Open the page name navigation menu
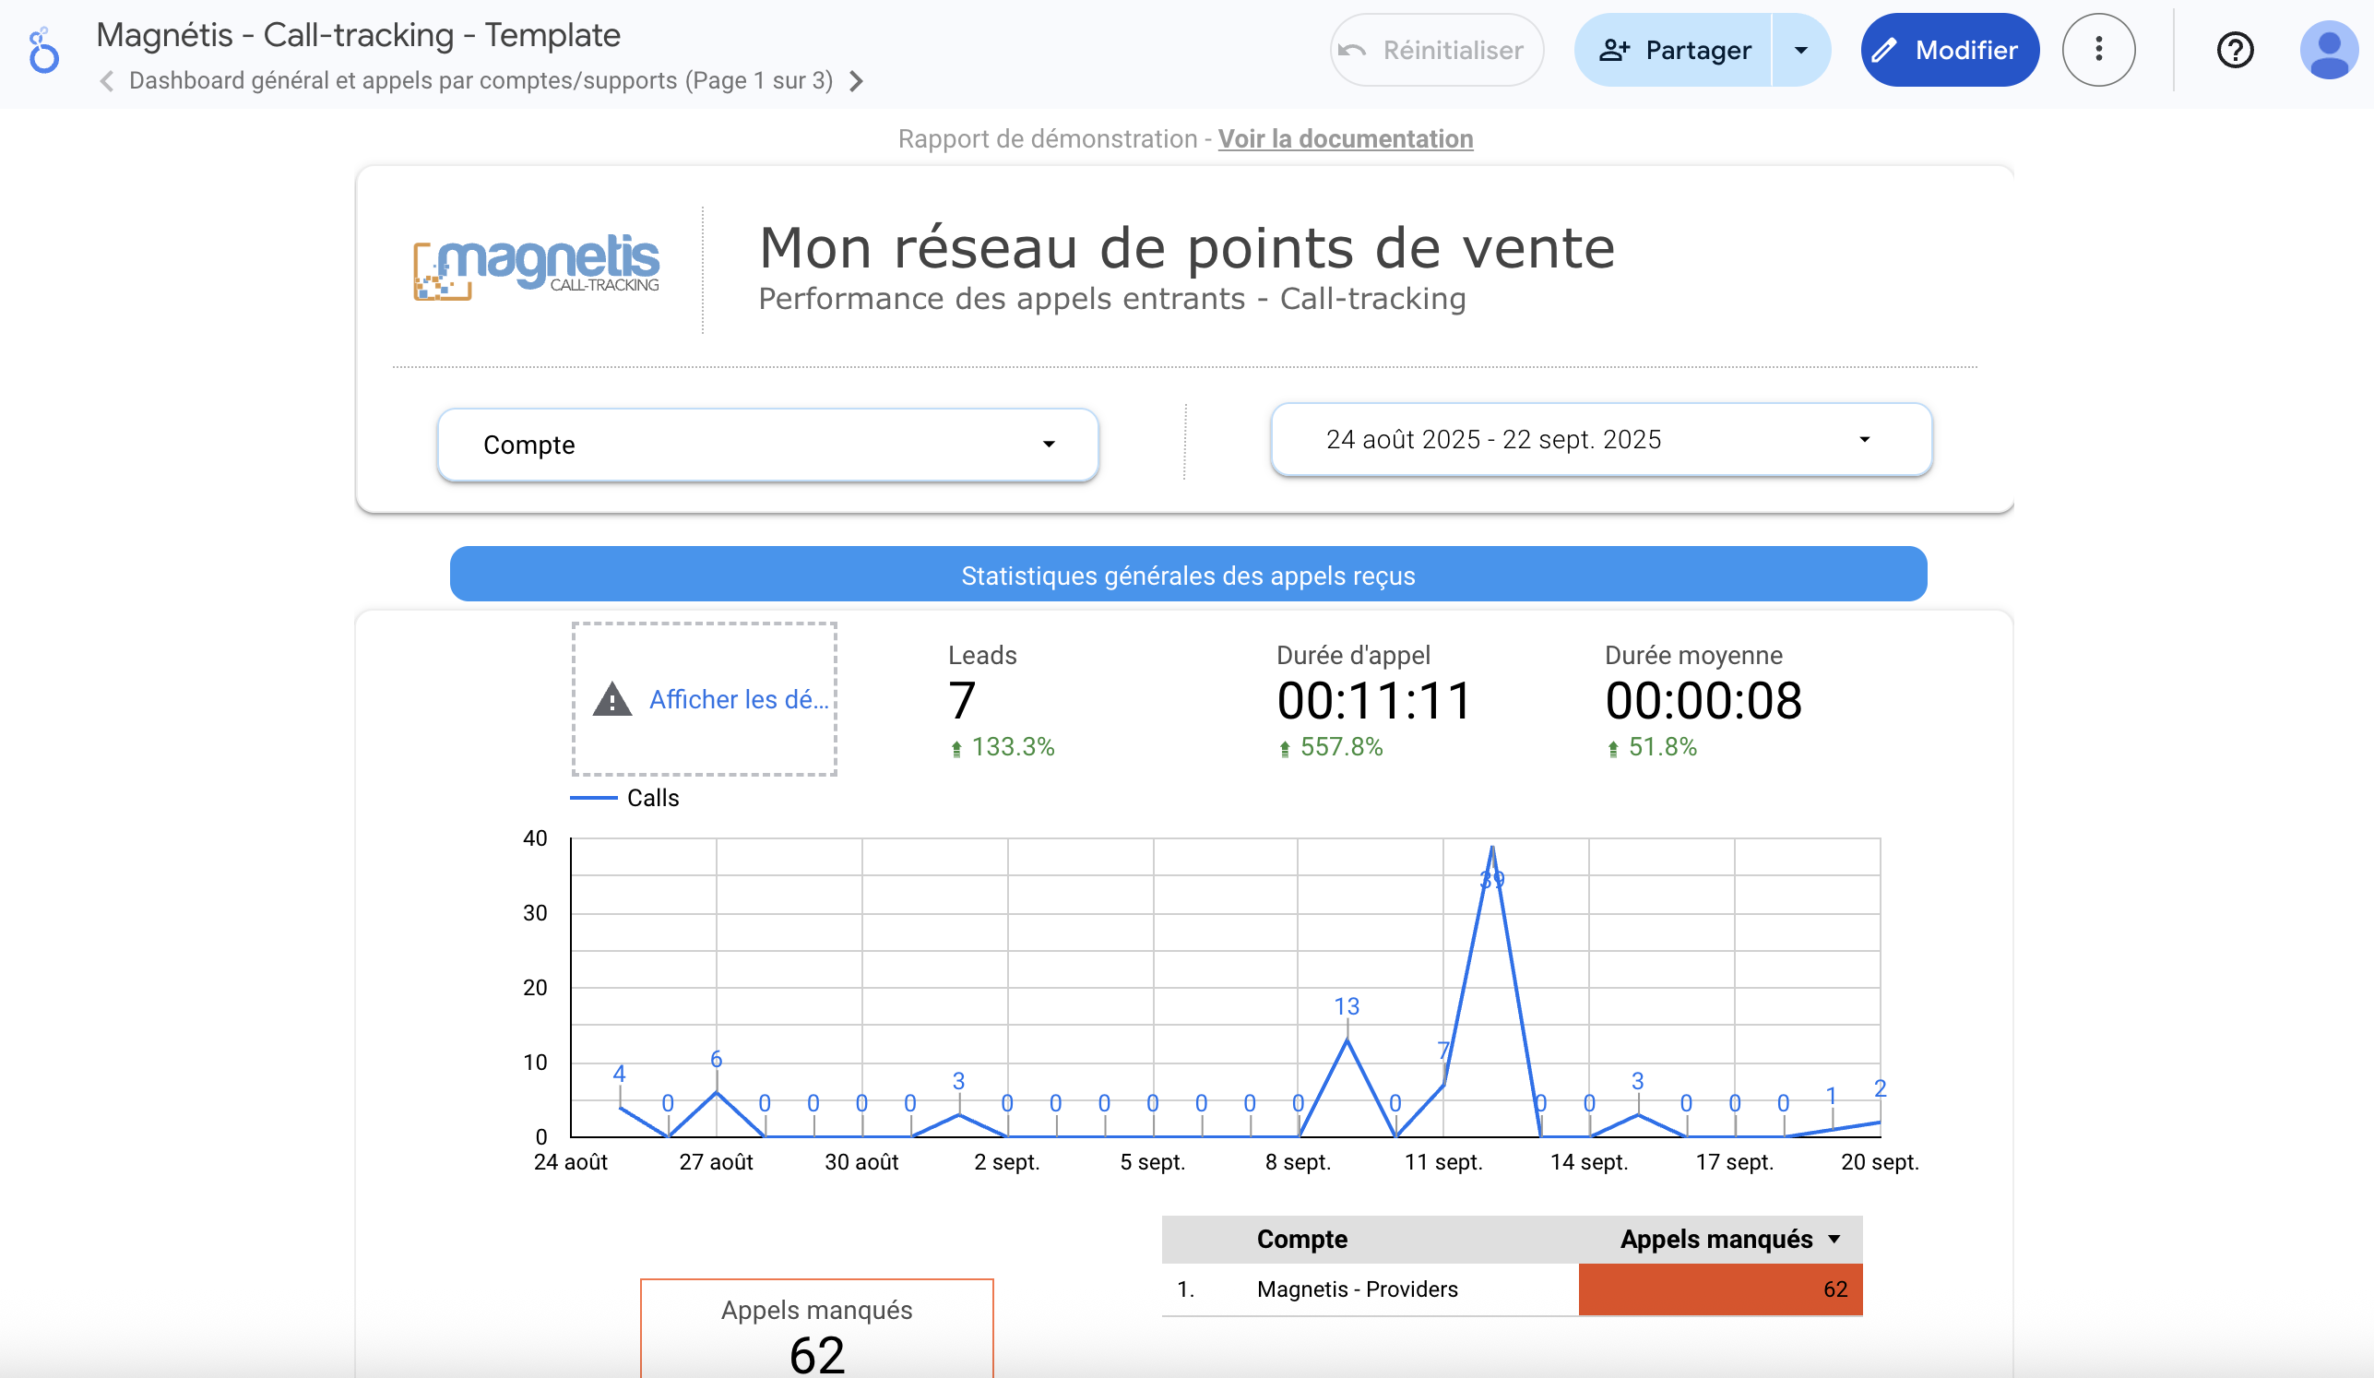Image resolution: width=2374 pixels, height=1378 pixels. [x=481, y=81]
